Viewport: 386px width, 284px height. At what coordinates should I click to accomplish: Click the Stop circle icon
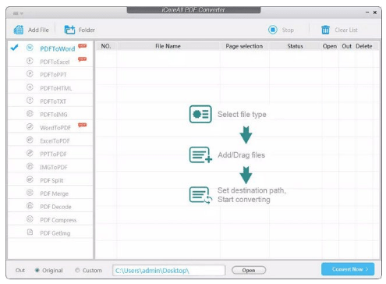(273, 30)
